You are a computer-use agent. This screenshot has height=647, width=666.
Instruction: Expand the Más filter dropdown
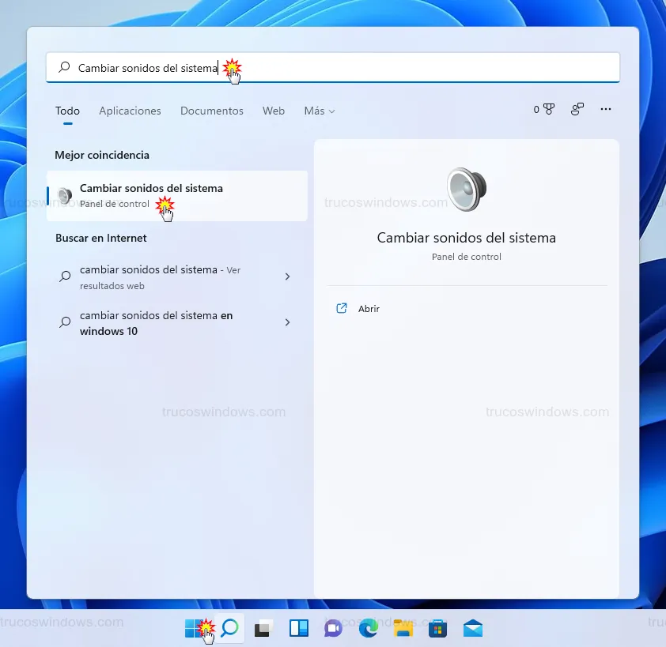[319, 111]
